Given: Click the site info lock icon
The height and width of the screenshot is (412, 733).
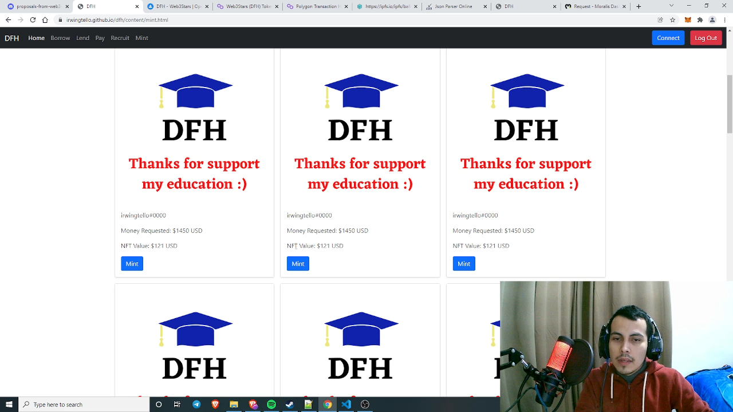Looking at the screenshot, I should [60, 19].
